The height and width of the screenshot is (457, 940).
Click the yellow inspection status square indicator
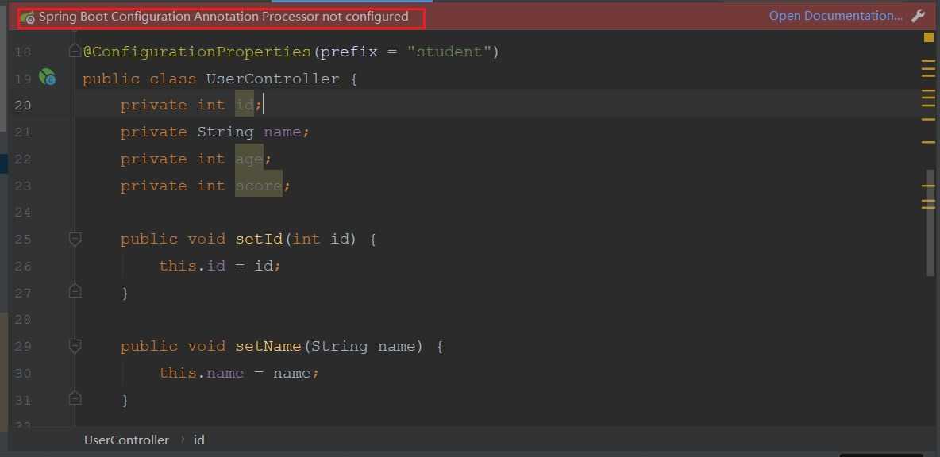(929, 37)
